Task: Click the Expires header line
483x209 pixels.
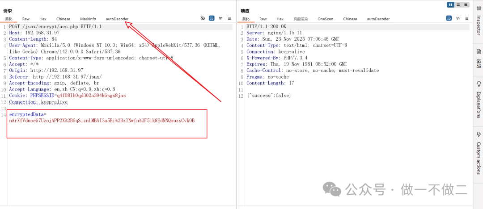Action: [x=297, y=64]
